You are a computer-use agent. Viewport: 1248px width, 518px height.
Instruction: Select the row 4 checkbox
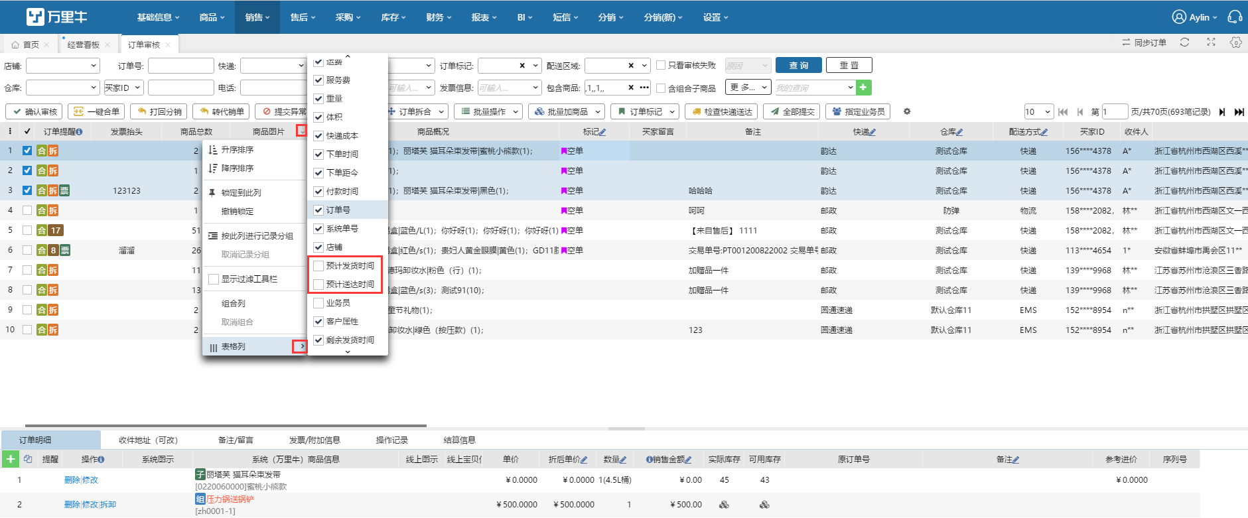pos(27,210)
